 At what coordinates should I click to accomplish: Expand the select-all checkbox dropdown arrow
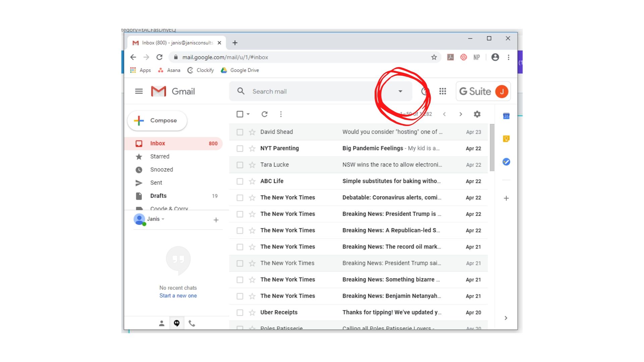tap(248, 114)
